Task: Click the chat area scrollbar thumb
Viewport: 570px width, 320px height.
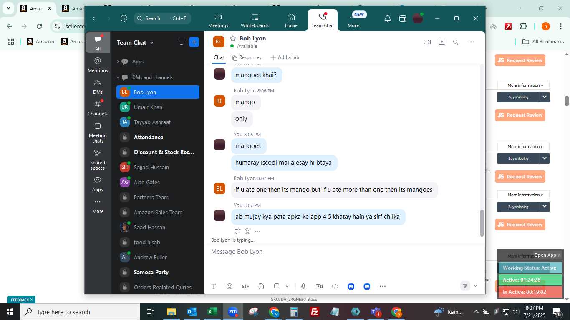Action: [x=482, y=223]
